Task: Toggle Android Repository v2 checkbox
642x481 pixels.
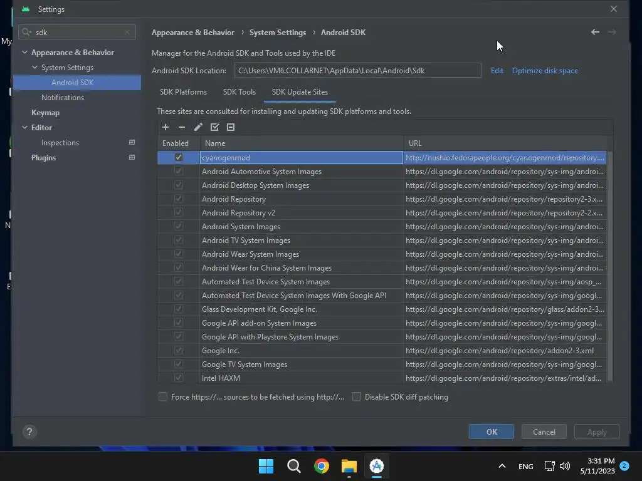Action: point(179,212)
